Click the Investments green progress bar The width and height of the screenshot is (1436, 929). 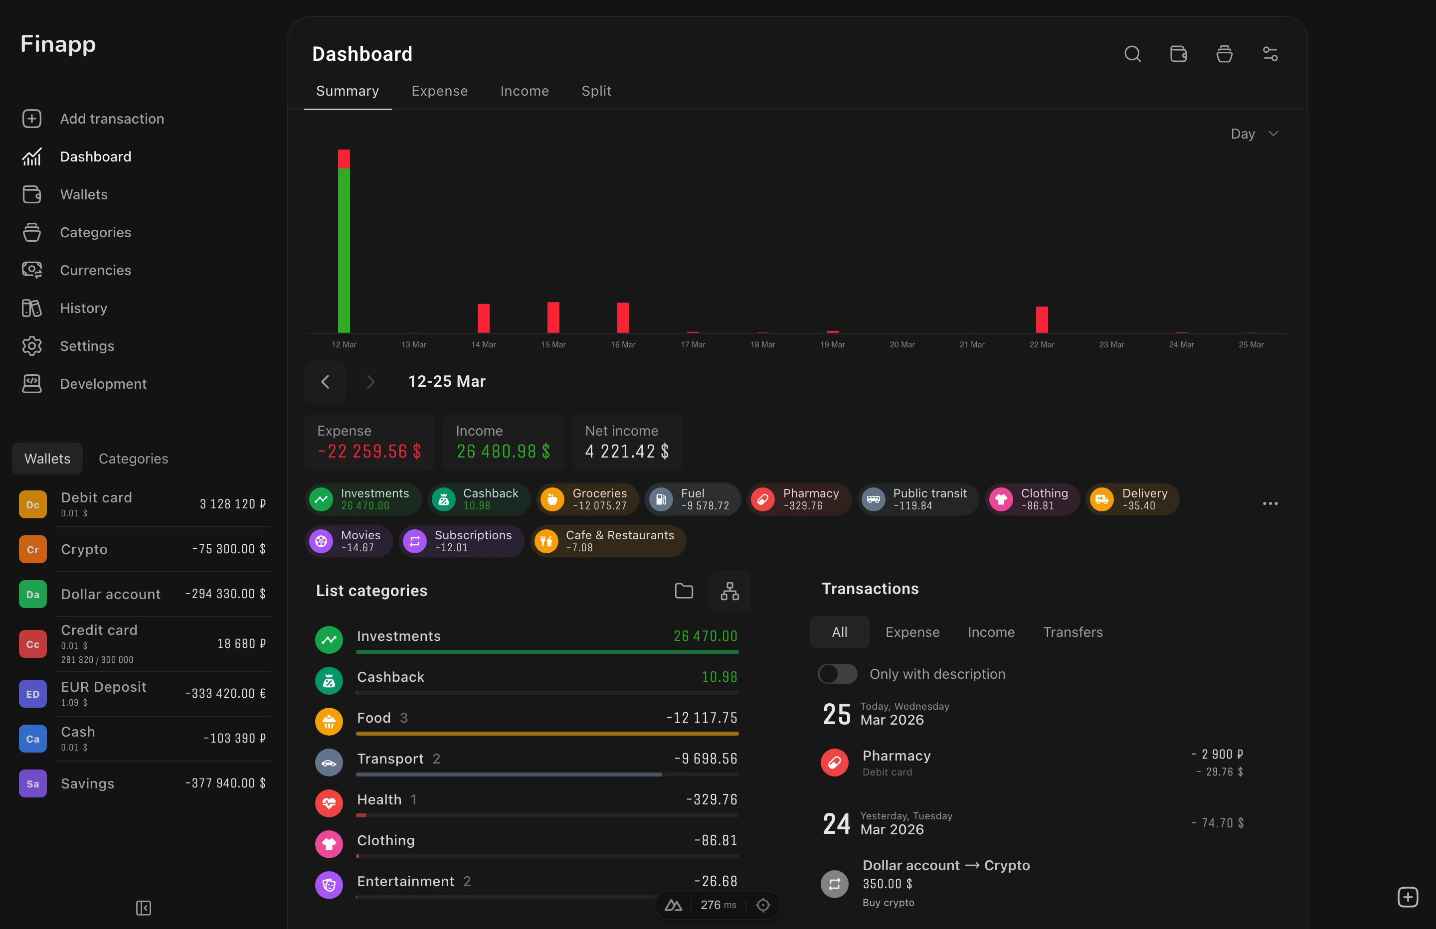pos(547,652)
